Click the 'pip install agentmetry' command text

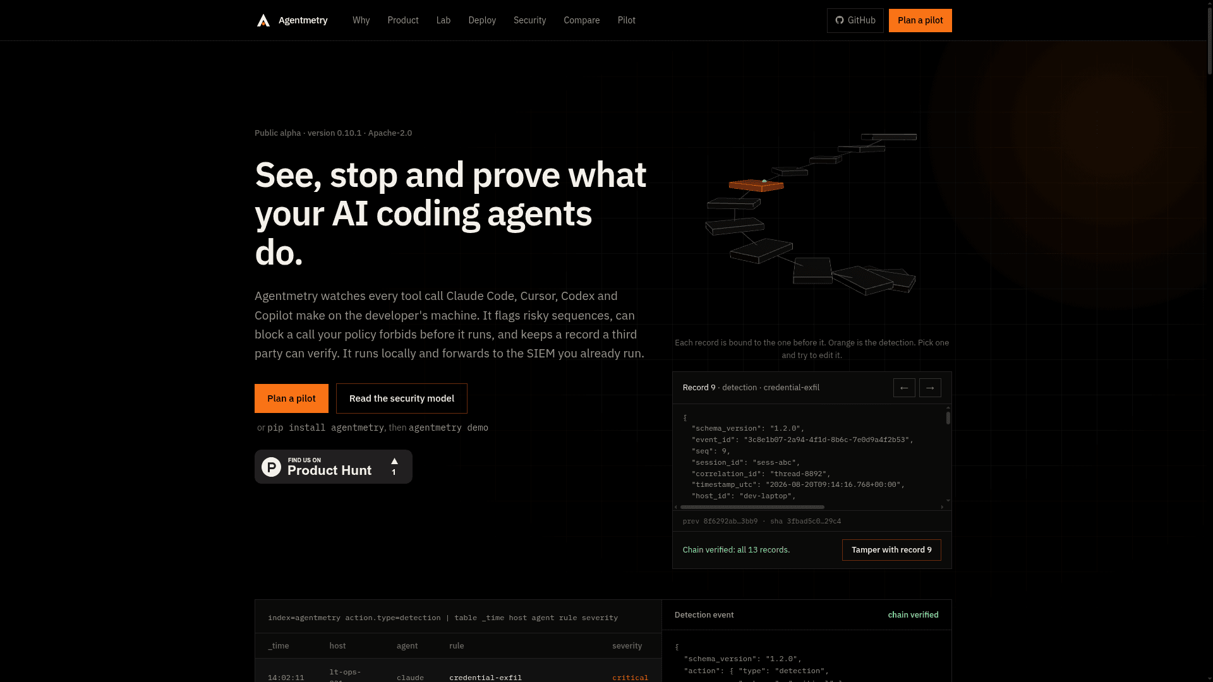tap(325, 428)
